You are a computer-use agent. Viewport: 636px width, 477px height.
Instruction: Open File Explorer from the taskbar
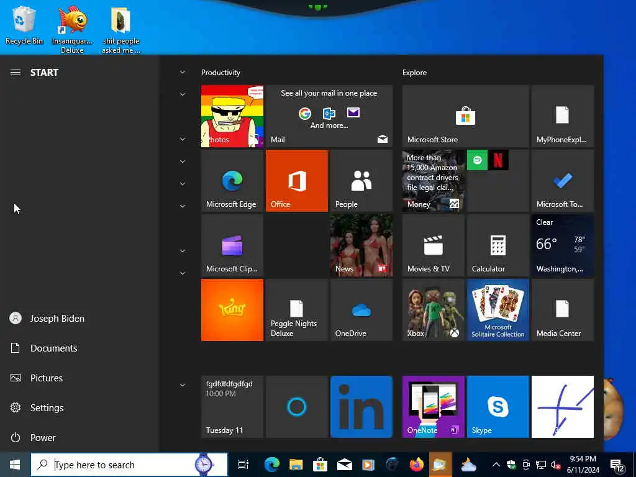click(x=296, y=465)
